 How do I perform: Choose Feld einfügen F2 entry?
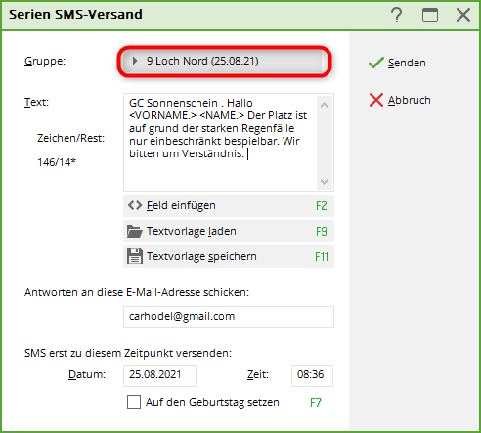tap(229, 206)
